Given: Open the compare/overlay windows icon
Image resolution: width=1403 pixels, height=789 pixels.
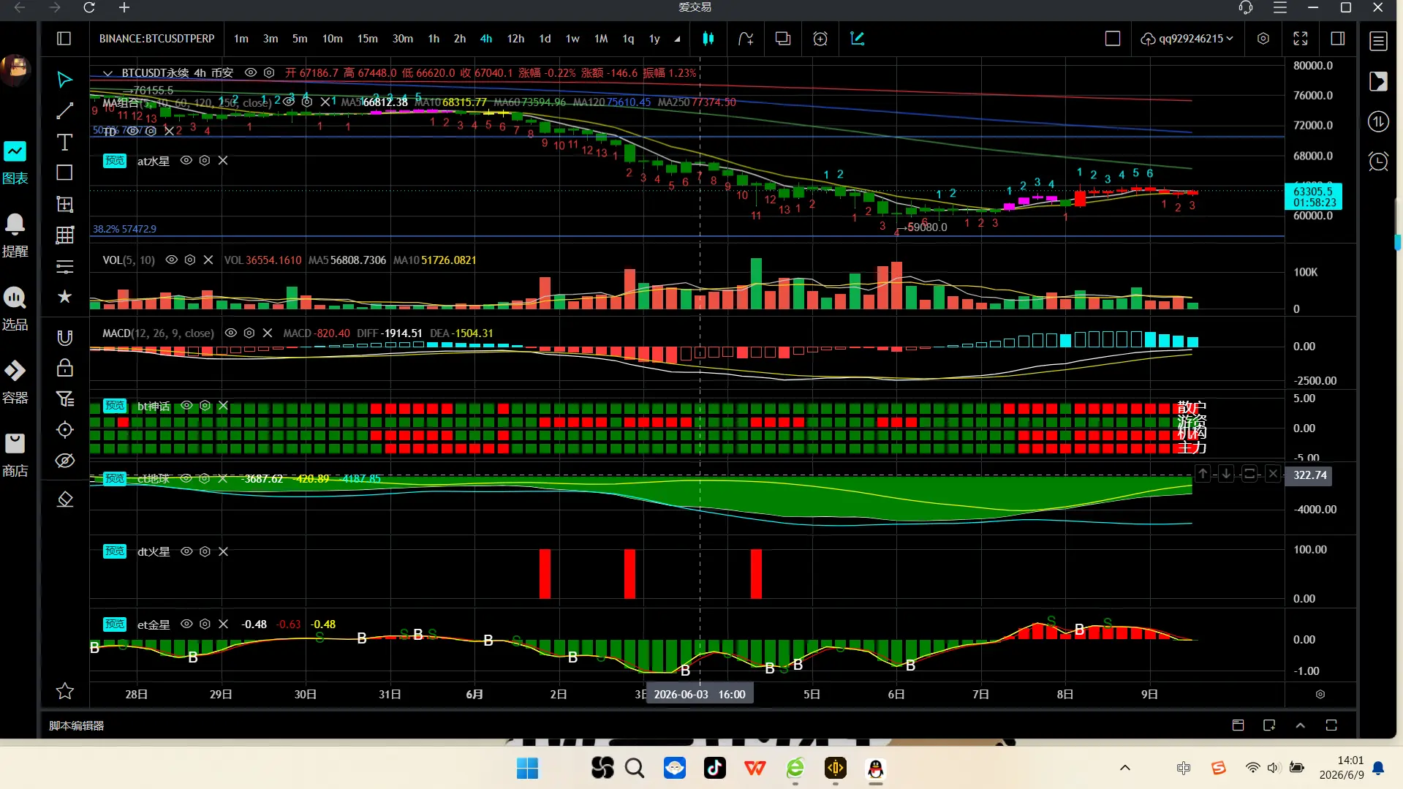Looking at the screenshot, I should [x=782, y=39].
